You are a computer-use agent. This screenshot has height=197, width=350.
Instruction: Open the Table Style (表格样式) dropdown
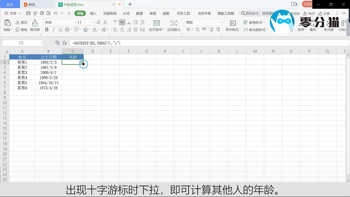pos(254,22)
